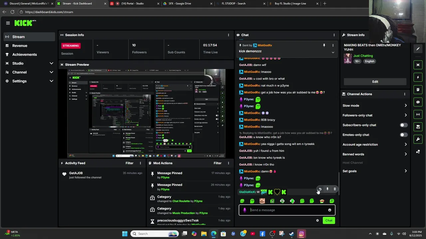Click the stream preview thumbnail
This screenshot has width=426, height=239.
[146, 114]
